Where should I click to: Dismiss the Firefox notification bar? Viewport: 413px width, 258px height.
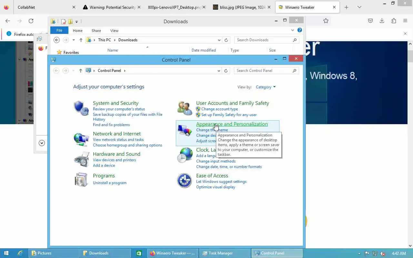tap(405, 34)
